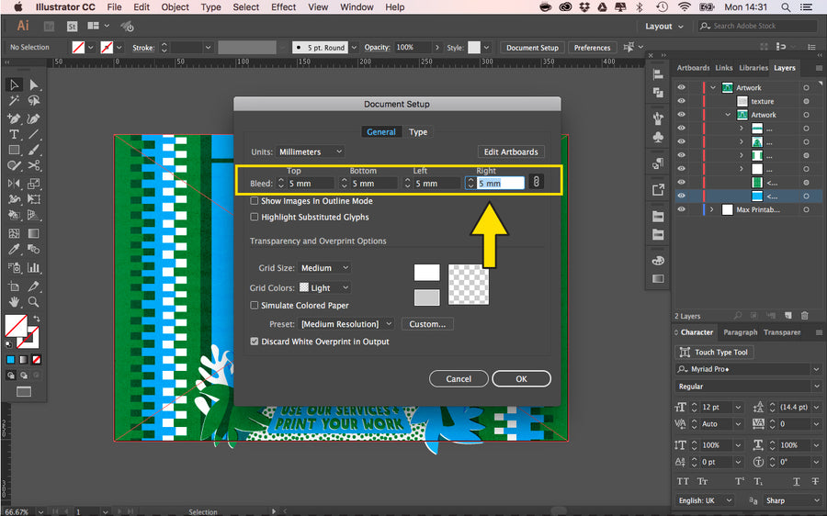Choose the Hand tool
827x516 pixels.
click(14, 301)
